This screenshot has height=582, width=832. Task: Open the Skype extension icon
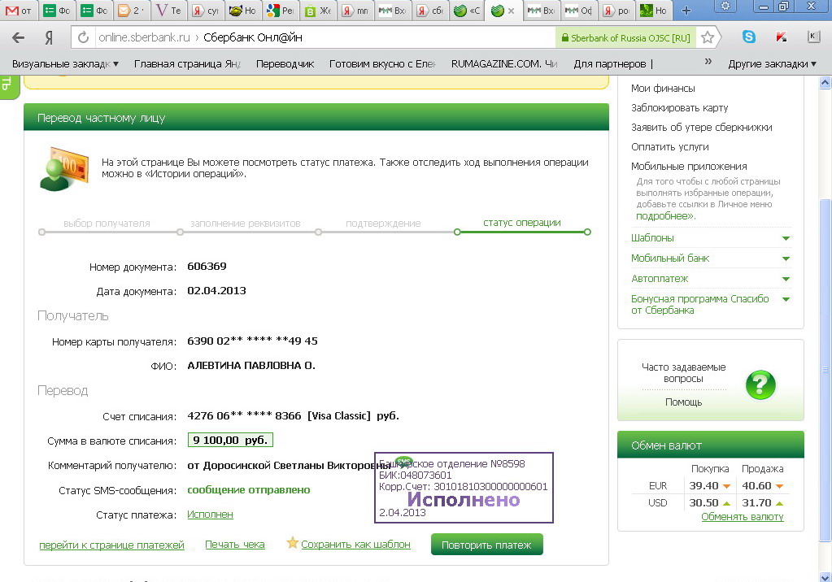749,37
